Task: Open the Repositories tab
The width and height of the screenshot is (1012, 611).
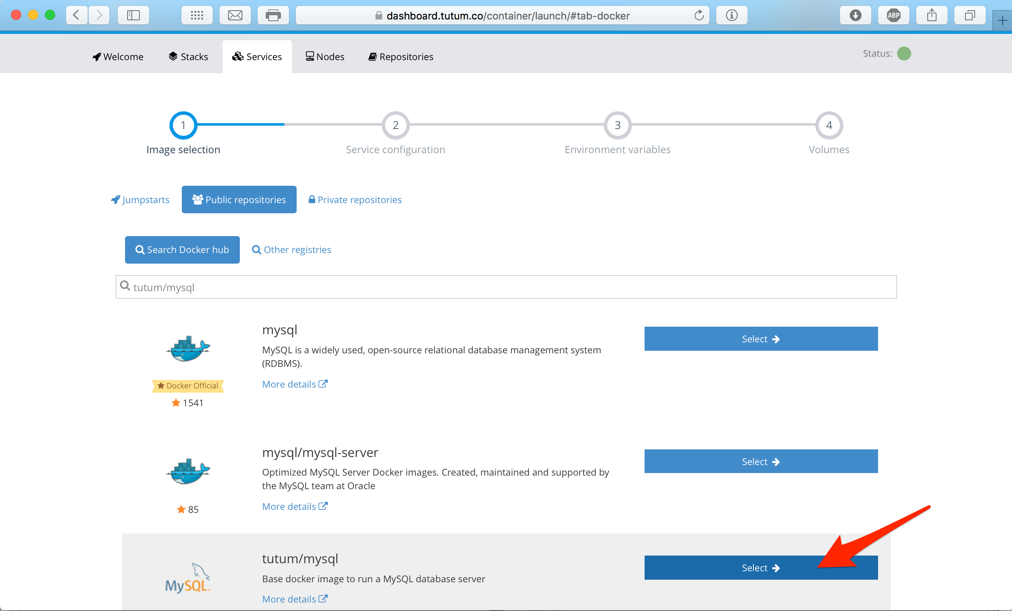Action: 401,57
